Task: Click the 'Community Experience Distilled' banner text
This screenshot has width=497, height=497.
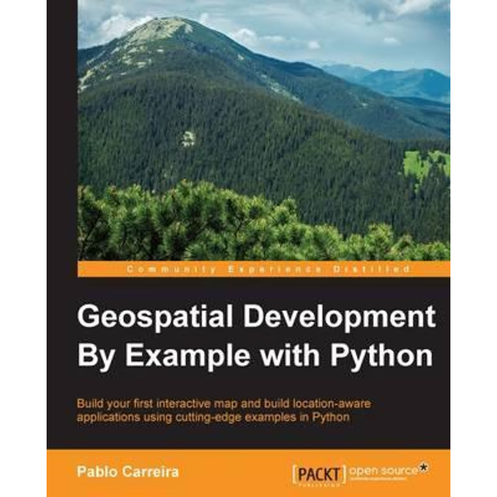Action: tap(268, 270)
